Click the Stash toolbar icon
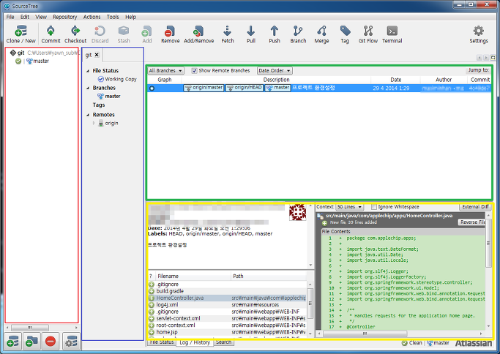The height and width of the screenshot is (354, 500). [124, 34]
